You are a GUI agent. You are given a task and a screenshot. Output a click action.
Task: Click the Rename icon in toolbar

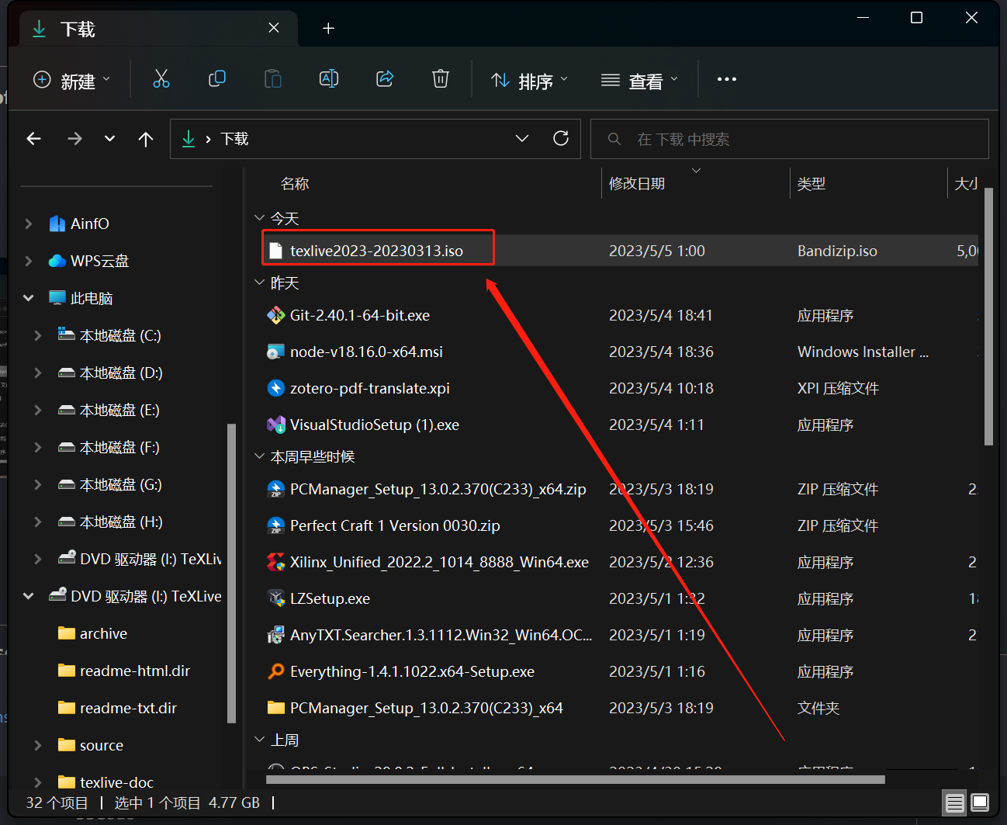(x=329, y=79)
